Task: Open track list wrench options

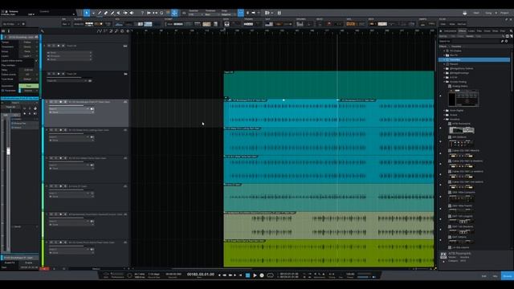Action: pyautogui.click(x=43, y=31)
